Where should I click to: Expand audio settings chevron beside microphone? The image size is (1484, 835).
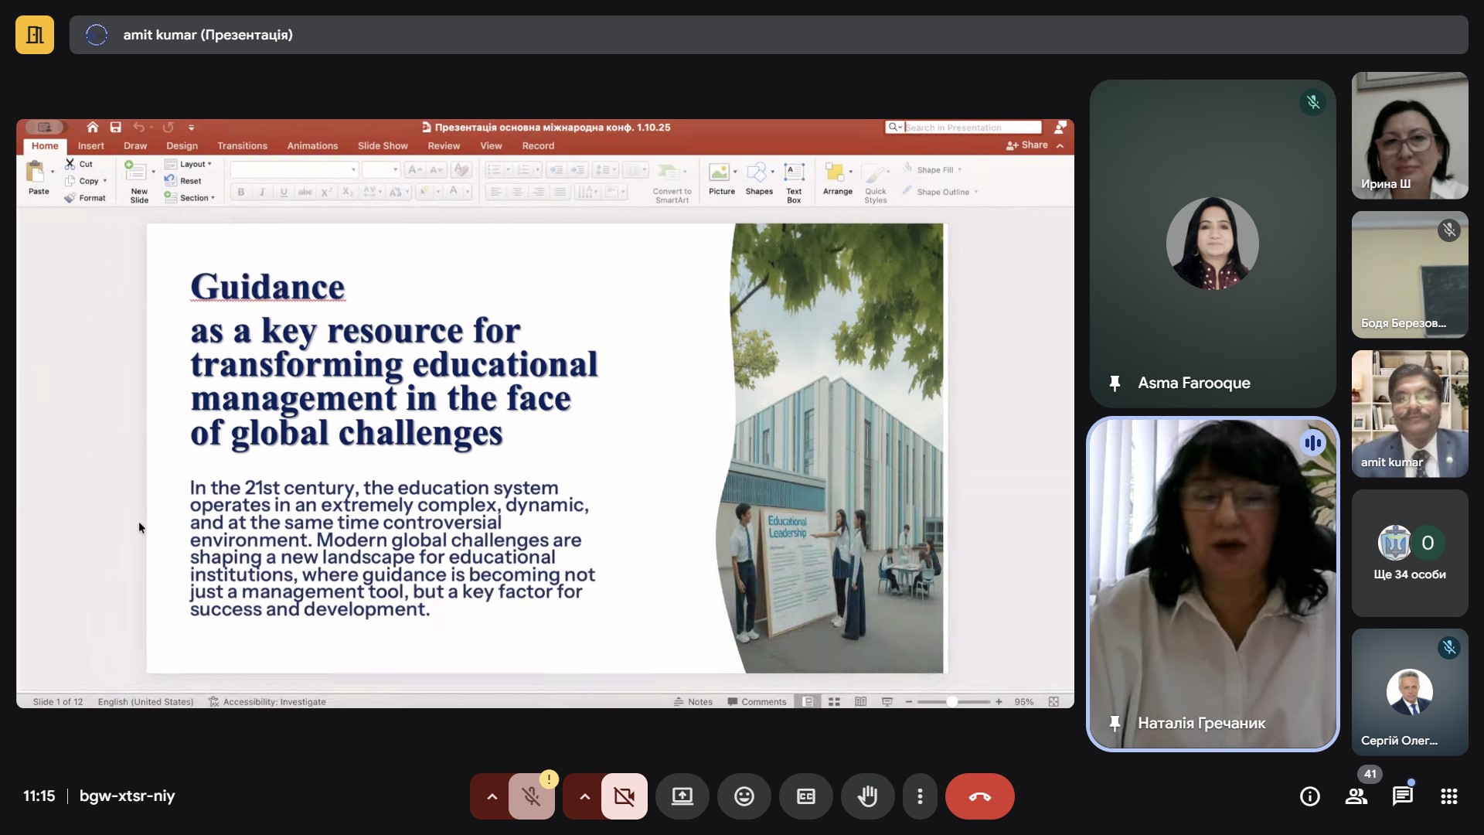pos(492,796)
